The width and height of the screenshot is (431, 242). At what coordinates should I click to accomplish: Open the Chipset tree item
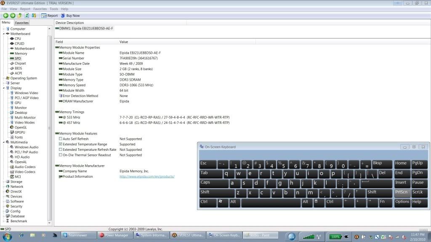coord(20,63)
